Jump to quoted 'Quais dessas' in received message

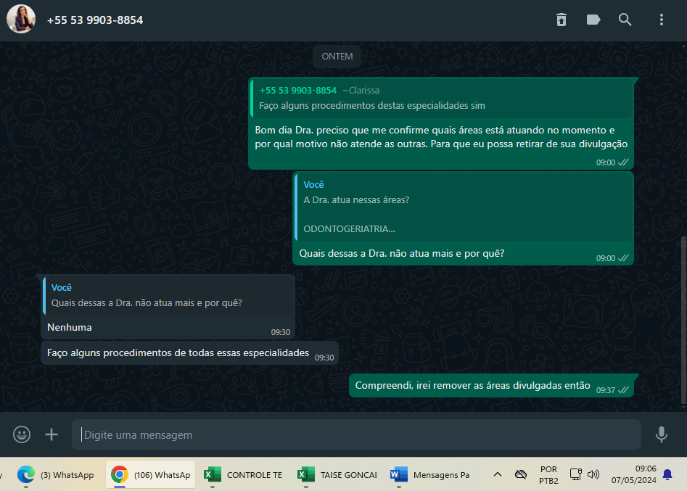[168, 296]
